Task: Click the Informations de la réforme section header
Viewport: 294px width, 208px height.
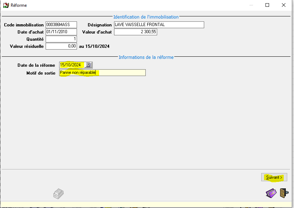Action: pyautogui.click(x=146, y=57)
